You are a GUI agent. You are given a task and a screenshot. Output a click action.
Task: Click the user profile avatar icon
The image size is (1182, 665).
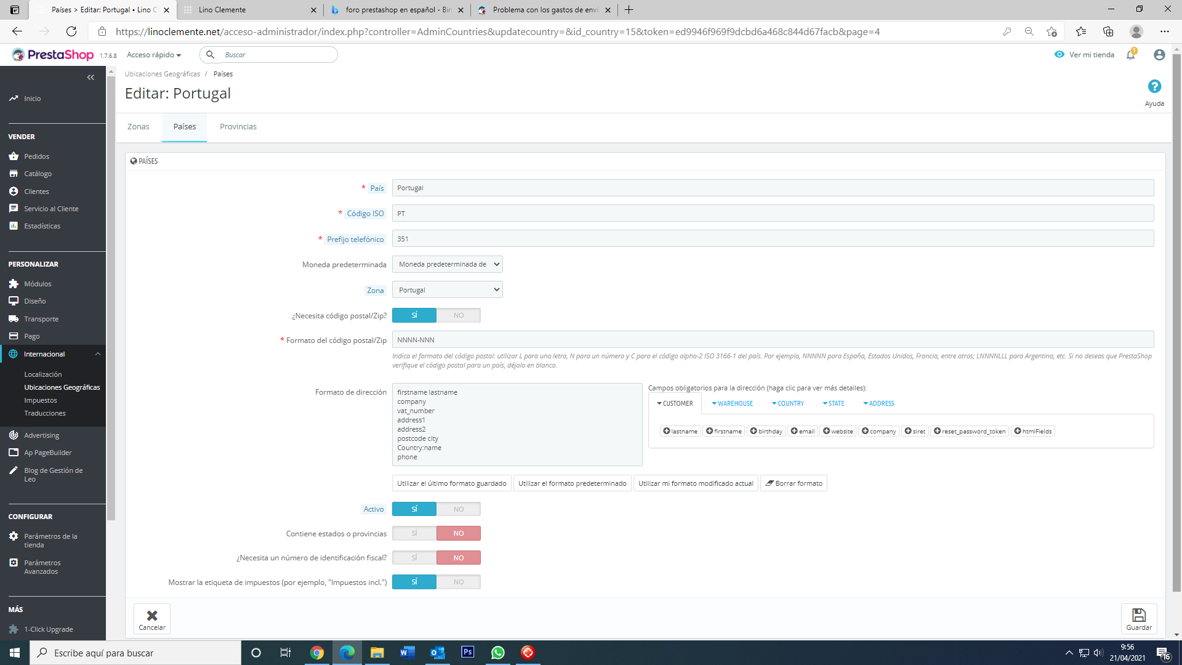tap(1159, 55)
